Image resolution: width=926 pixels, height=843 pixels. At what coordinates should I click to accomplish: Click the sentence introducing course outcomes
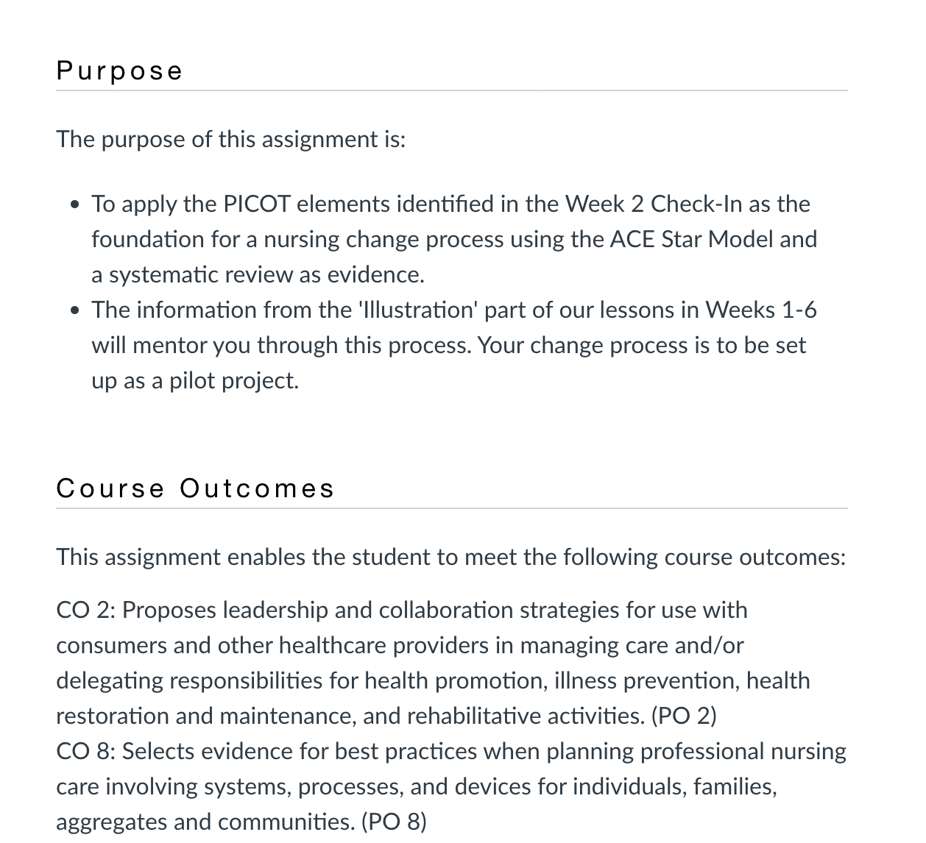point(451,557)
